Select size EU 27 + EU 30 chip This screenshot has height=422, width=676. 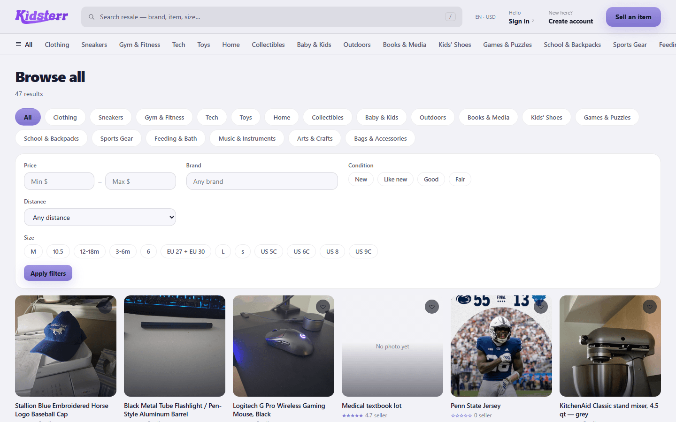[186, 251]
